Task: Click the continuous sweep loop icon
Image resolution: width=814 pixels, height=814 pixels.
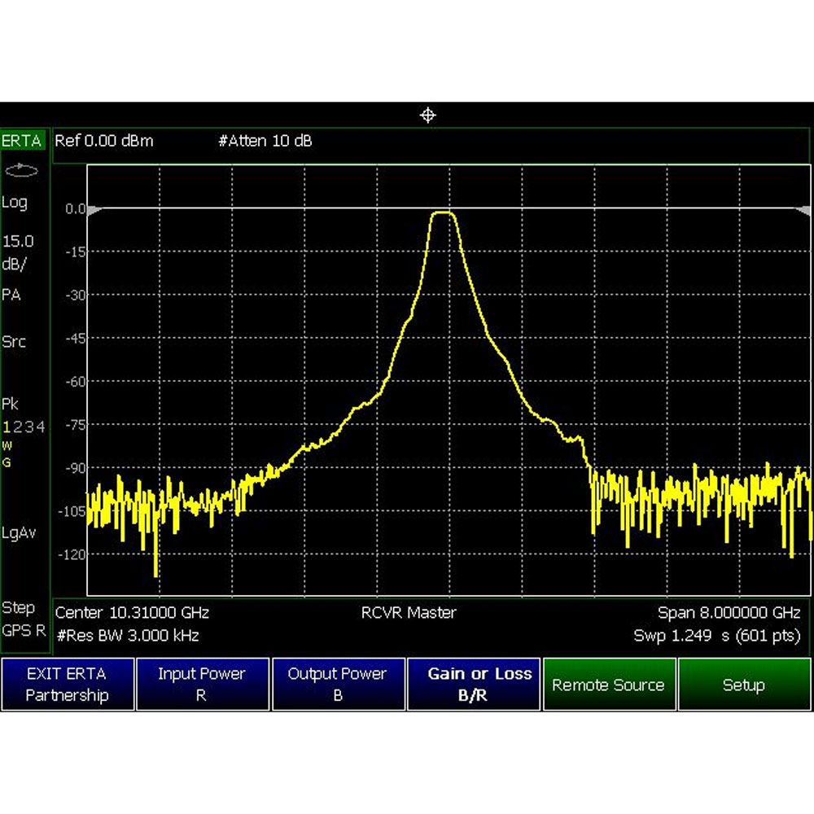Action: (23, 171)
